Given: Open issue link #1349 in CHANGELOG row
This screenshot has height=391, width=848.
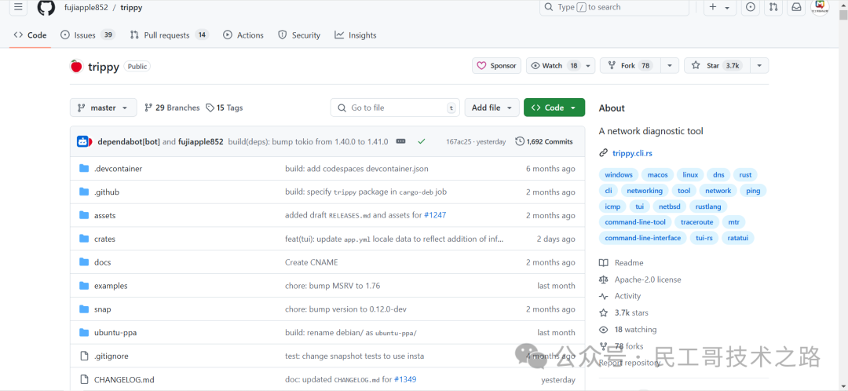Looking at the screenshot, I should point(405,380).
